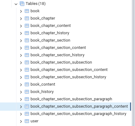The height and width of the screenshot is (126, 135).
Task: Select the book_chapter_section_subsection_history table
Action: click(68, 77)
